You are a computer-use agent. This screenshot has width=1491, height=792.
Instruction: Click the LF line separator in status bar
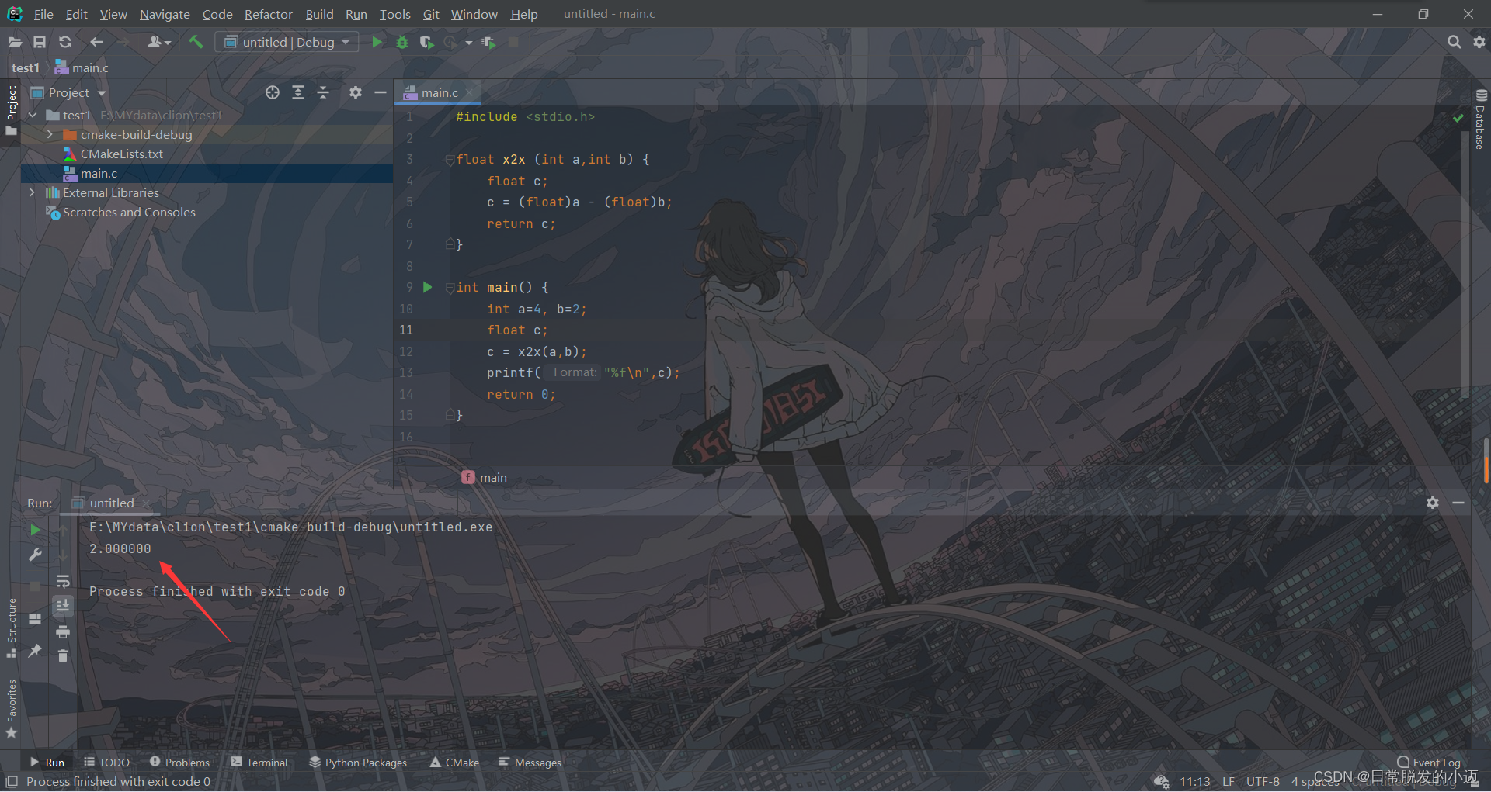coord(1229,781)
